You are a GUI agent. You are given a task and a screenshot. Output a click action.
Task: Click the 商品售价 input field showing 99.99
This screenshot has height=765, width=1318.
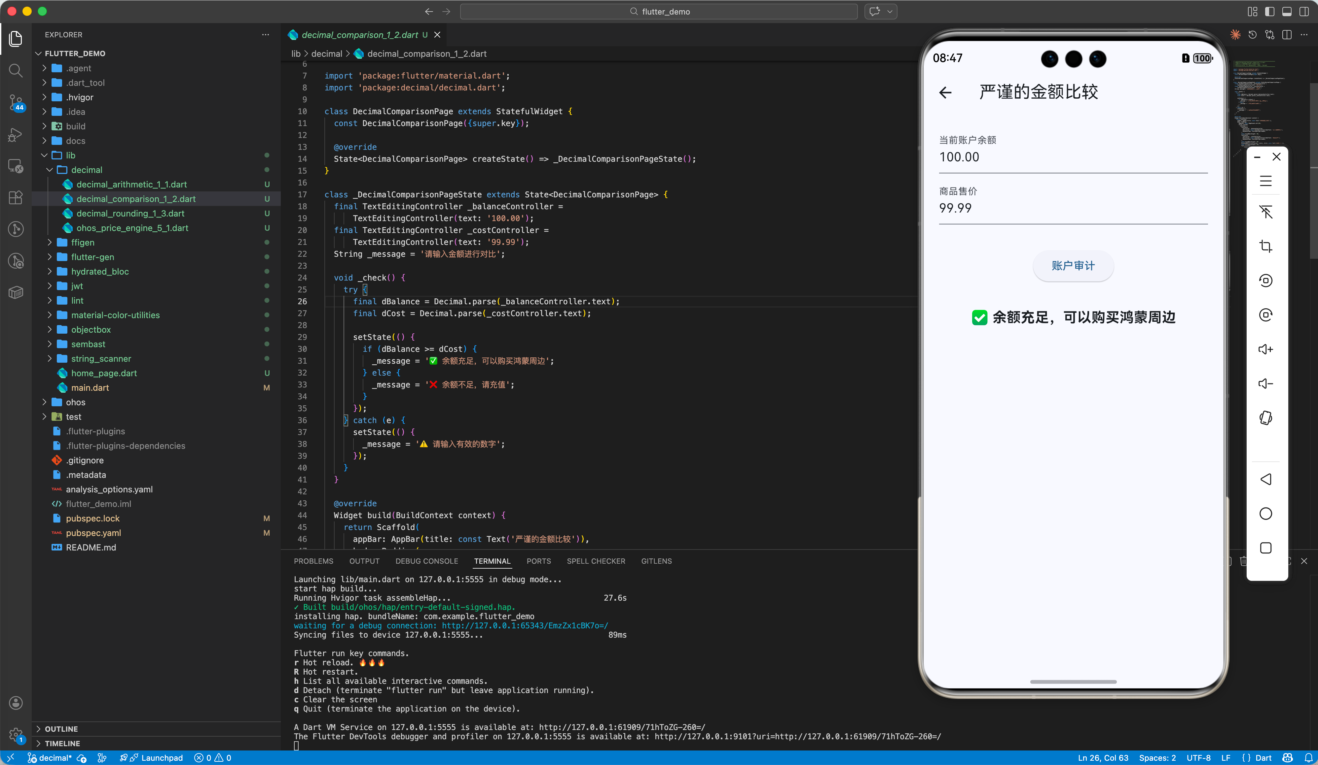pyautogui.click(x=1072, y=209)
